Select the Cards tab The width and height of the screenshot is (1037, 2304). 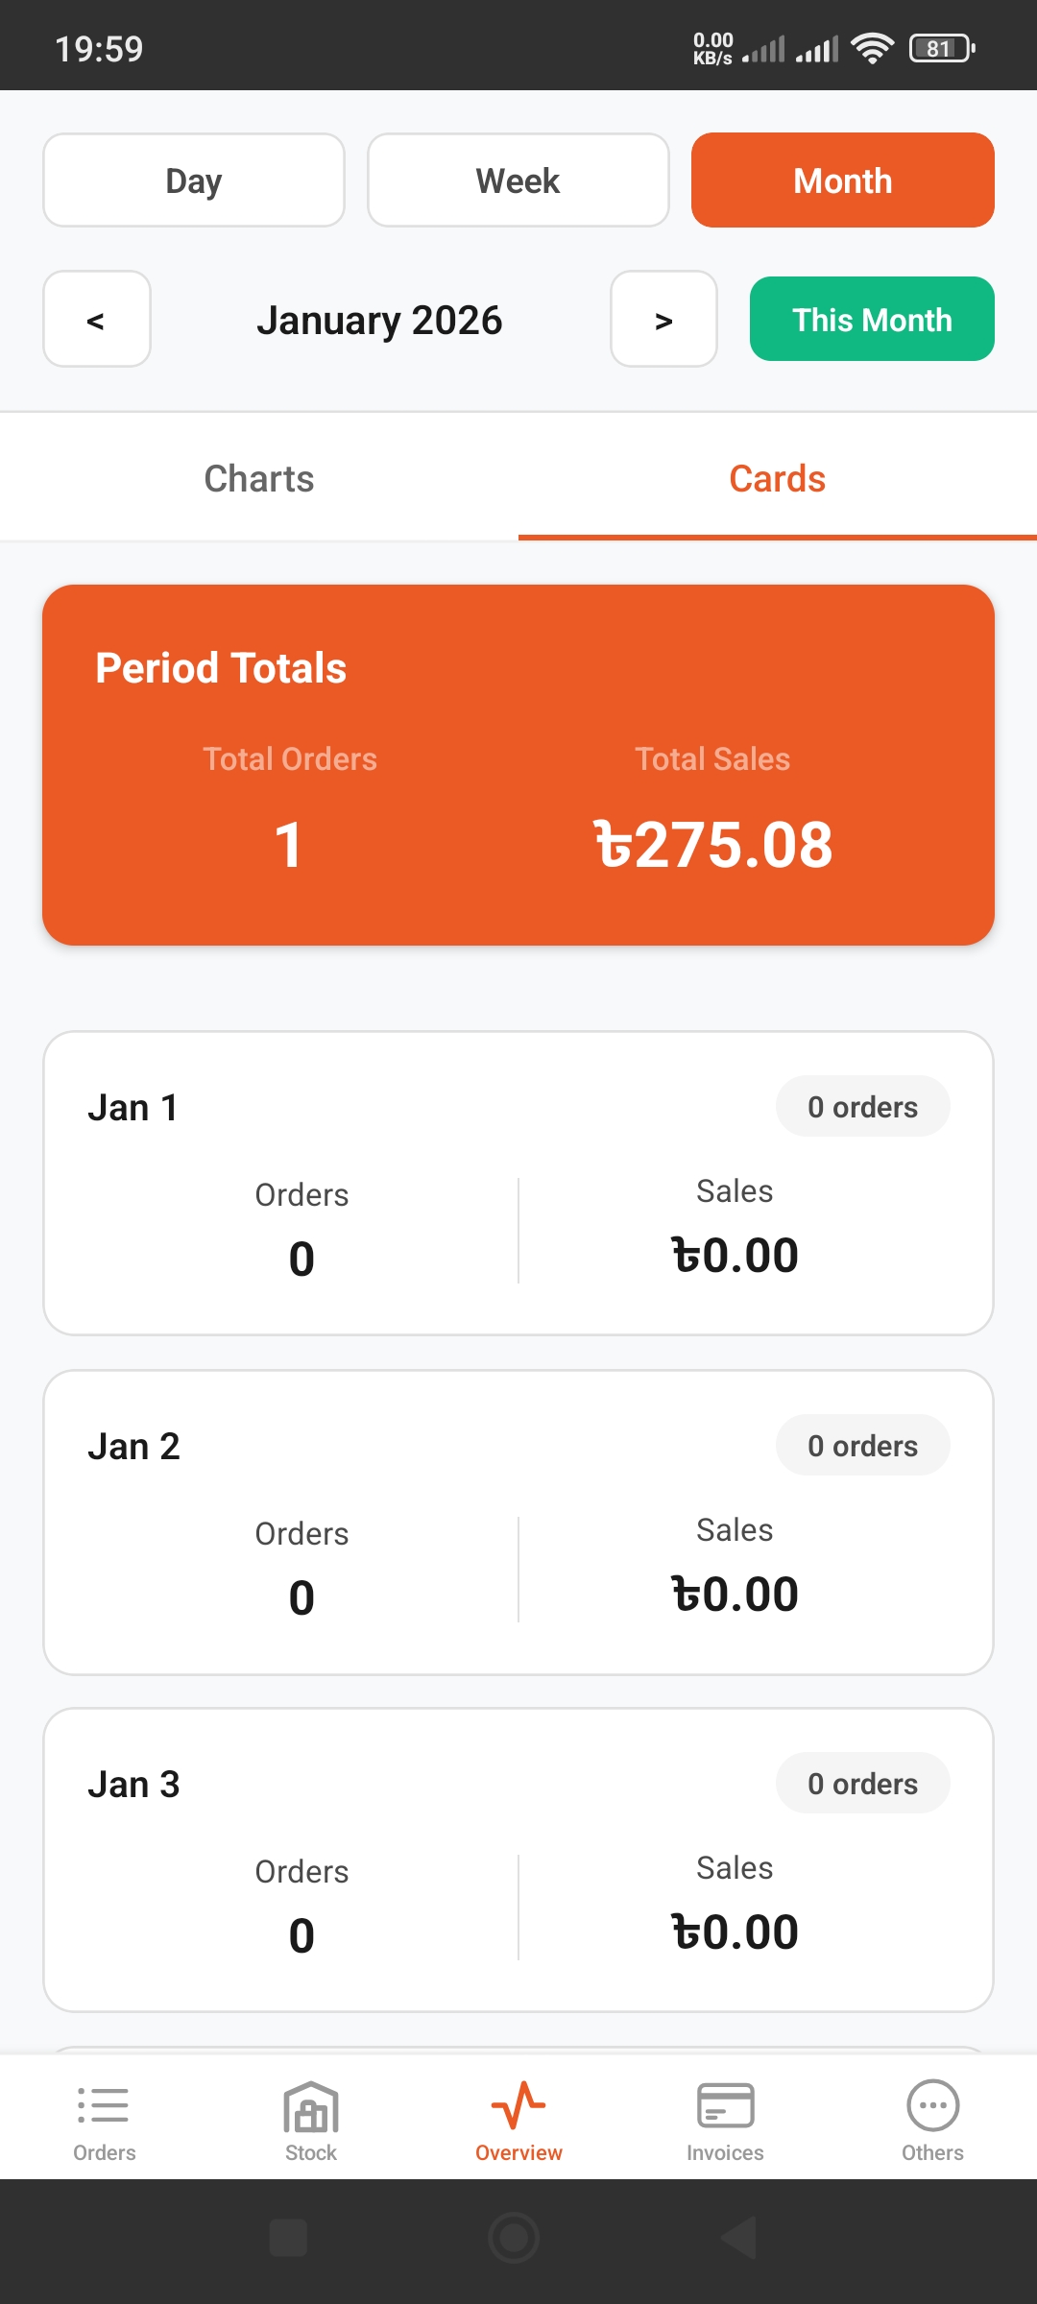(x=778, y=479)
